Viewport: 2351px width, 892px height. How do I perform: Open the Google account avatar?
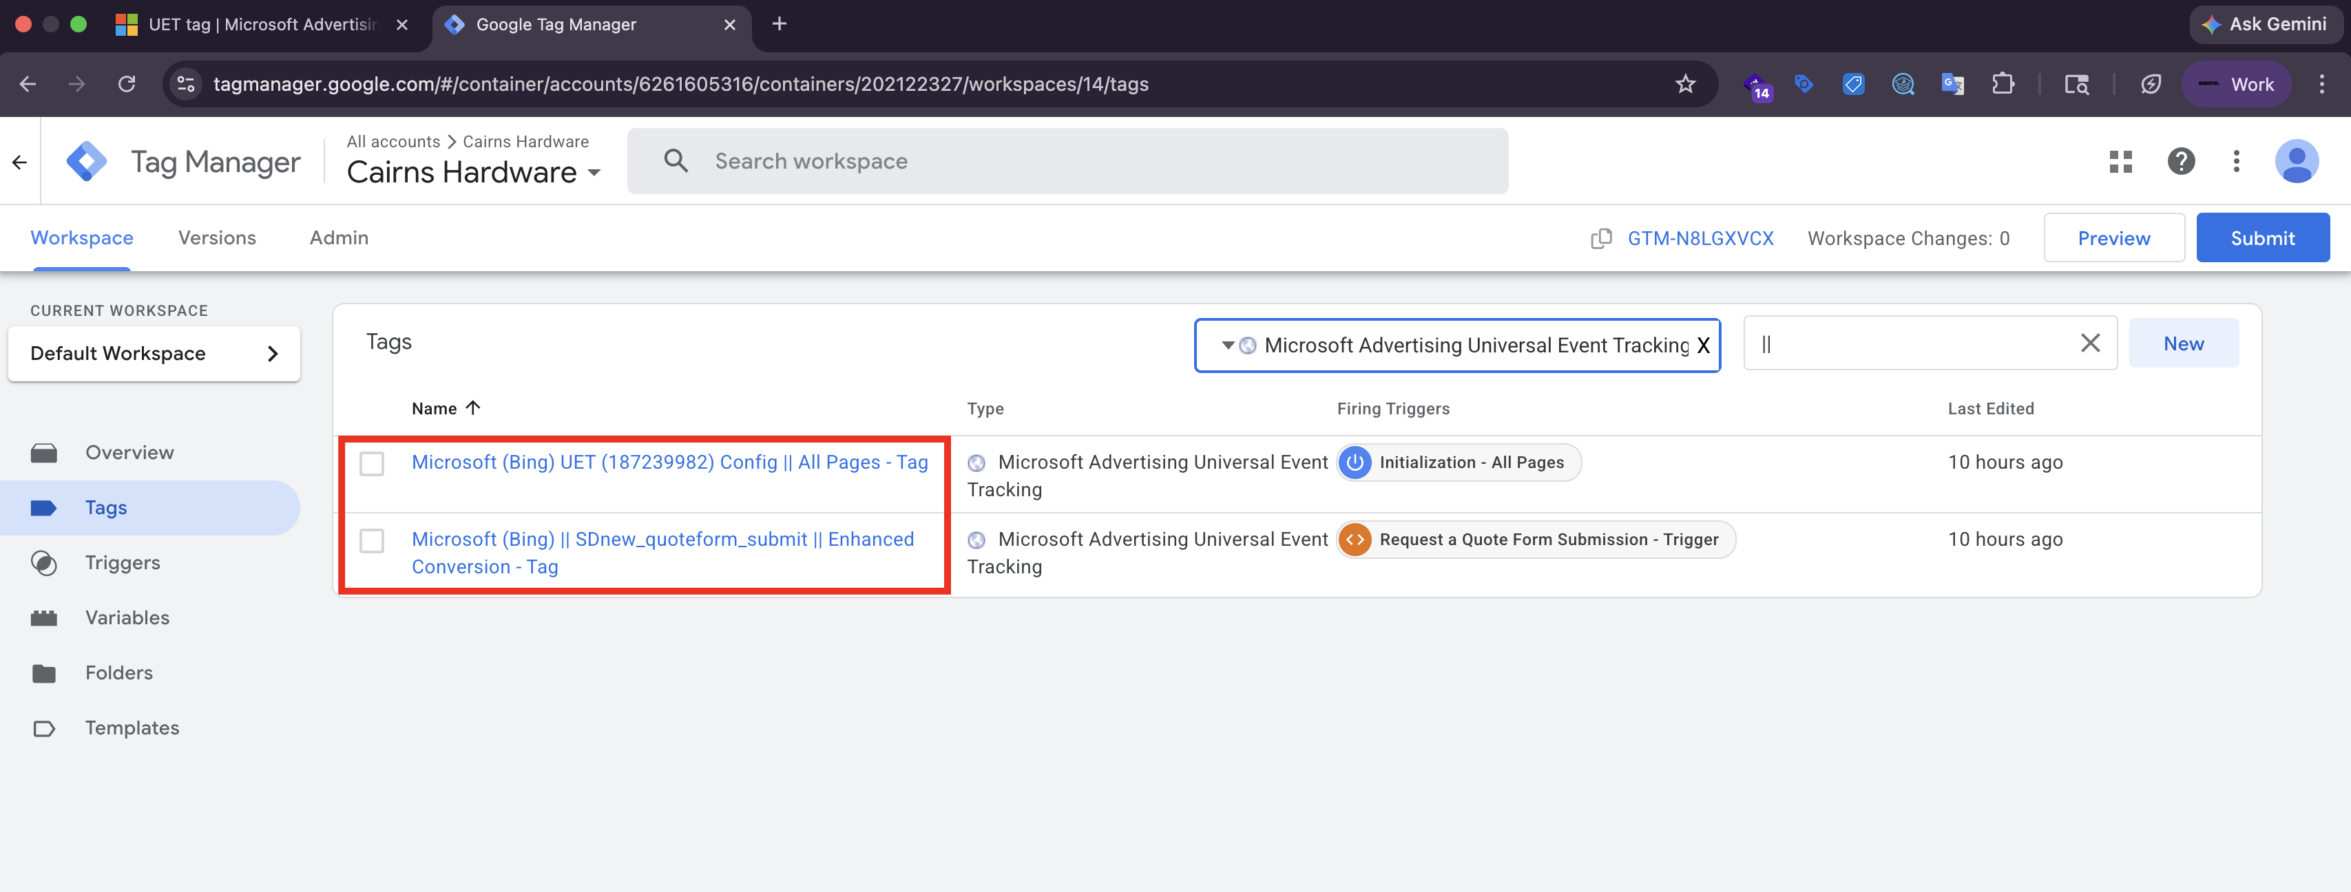pyautogui.click(x=2296, y=162)
